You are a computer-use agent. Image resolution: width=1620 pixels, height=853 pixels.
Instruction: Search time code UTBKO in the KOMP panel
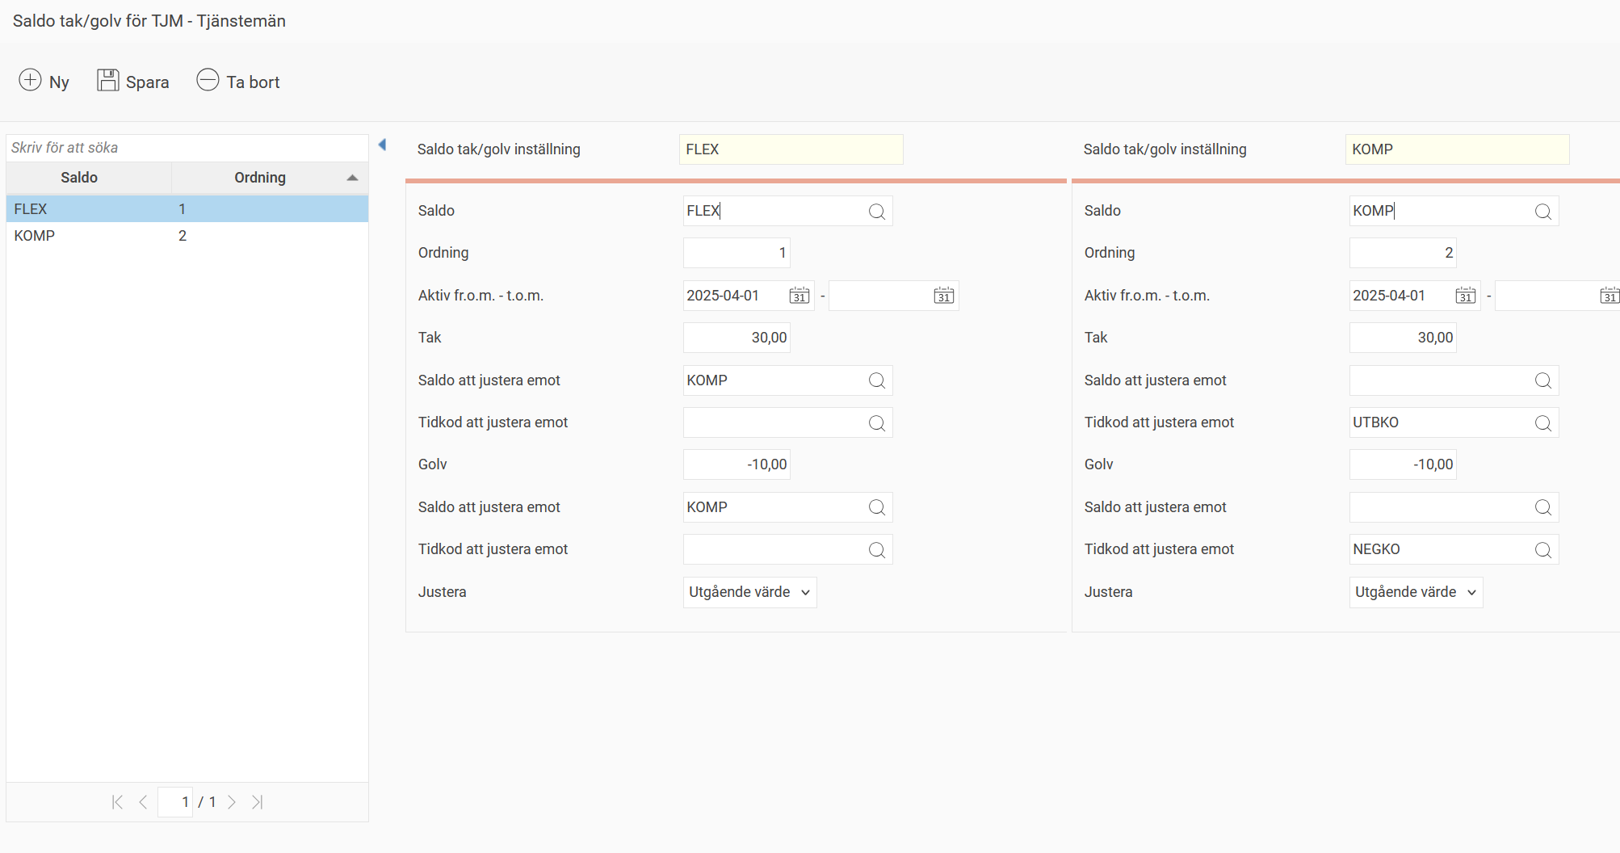(1542, 423)
